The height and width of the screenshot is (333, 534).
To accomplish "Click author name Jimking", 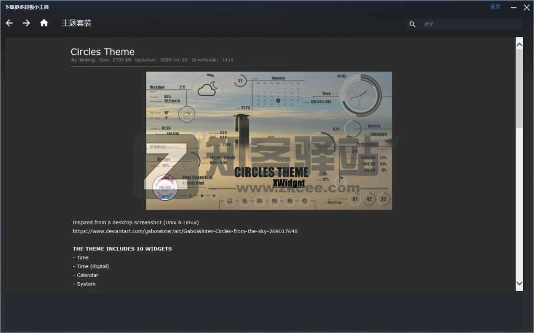I will click(x=87, y=60).
